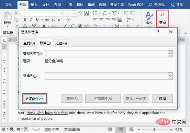Expand the Replace with history dropdown
The image size is (190, 133).
tap(170, 76)
